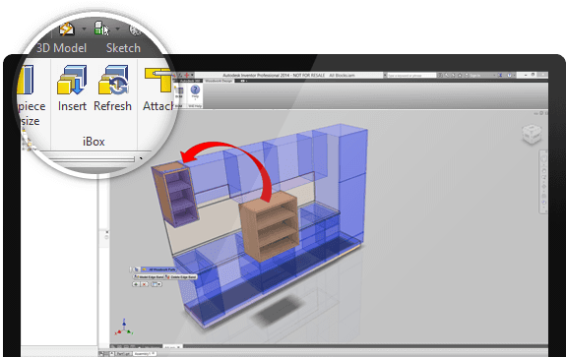Image resolution: width=566 pixels, height=357 pixels.
Task: Click the keyword search field
Action: point(411,75)
